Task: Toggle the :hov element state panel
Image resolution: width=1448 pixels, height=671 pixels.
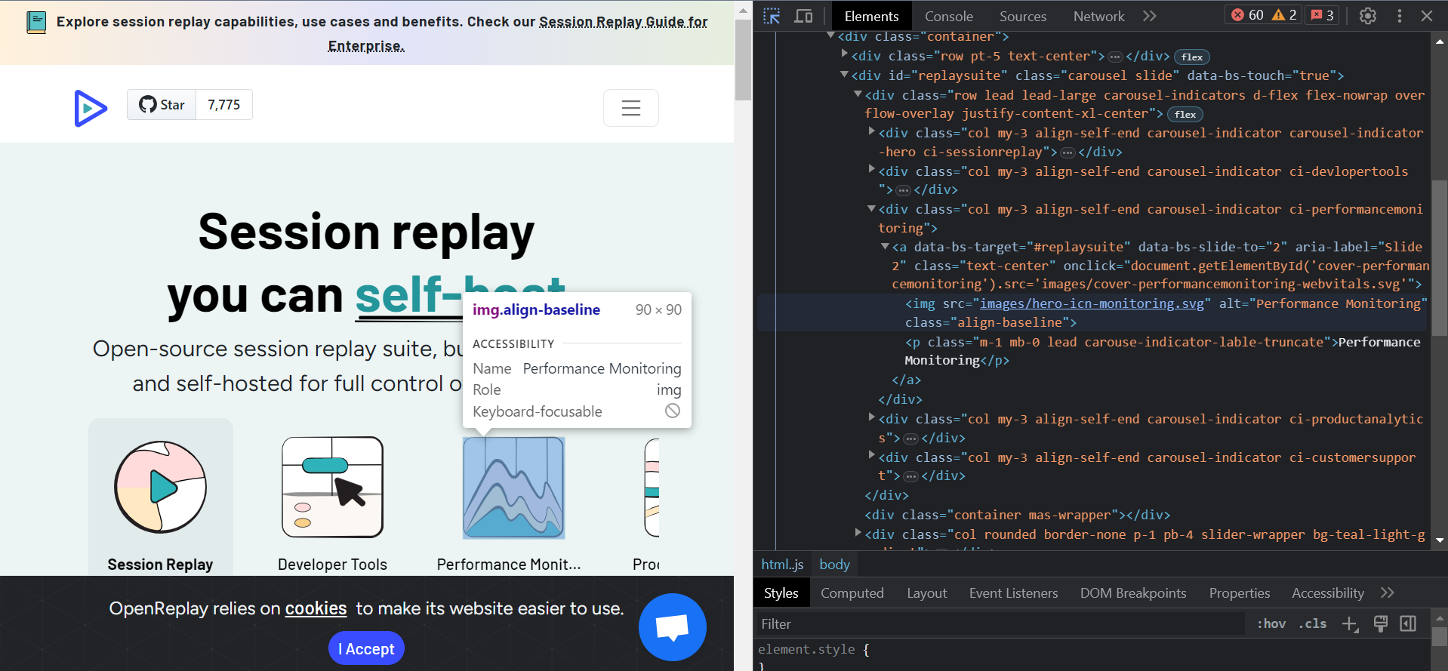Action: pyautogui.click(x=1271, y=623)
